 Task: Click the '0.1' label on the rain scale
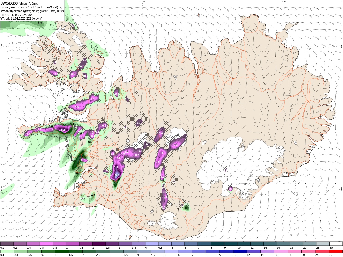2,255
